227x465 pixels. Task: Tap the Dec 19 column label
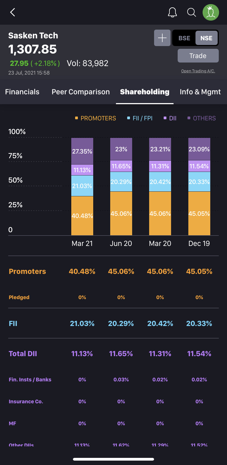point(199,243)
